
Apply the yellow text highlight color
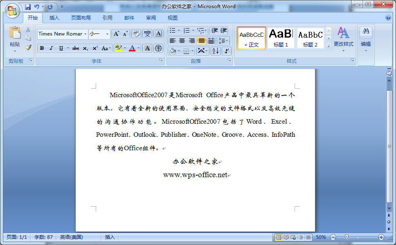[x=118, y=48]
